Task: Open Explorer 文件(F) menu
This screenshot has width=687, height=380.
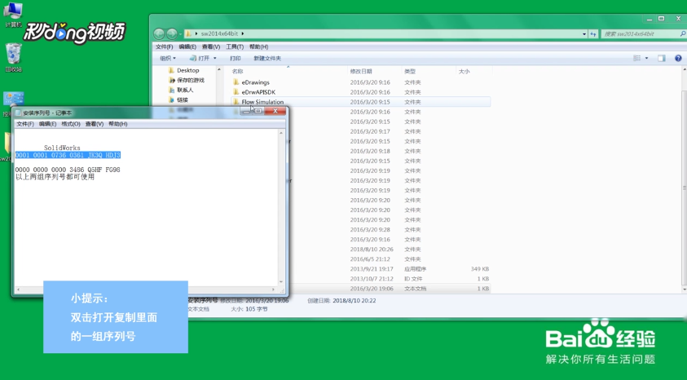Action: click(165, 47)
